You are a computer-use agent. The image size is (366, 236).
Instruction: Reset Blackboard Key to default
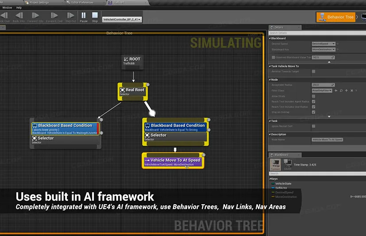(x=338, y=49)
